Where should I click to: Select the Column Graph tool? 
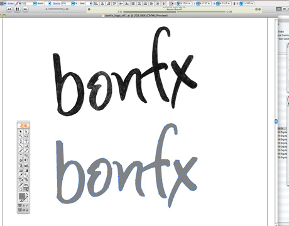pyautogui.click(x=26, y=166)
